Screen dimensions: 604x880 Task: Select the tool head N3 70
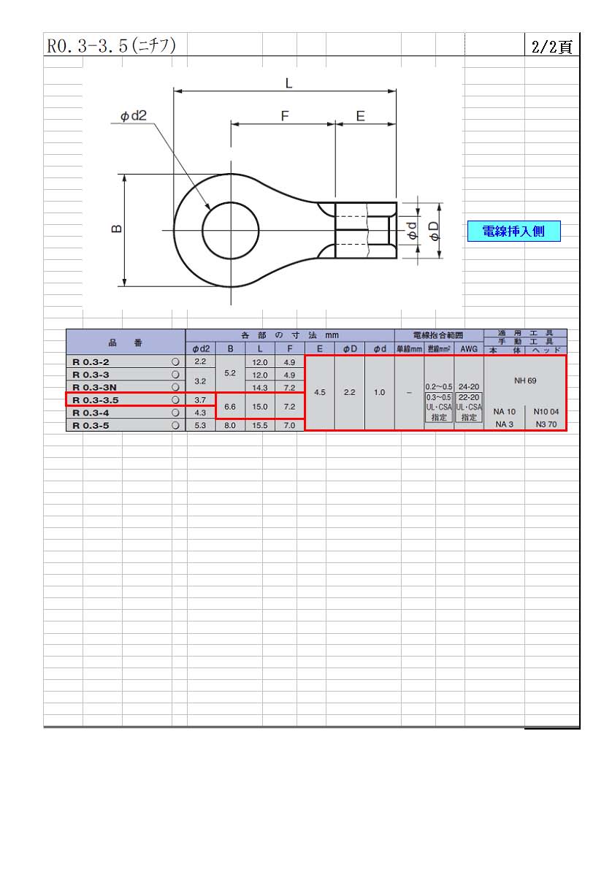(546, 424)
